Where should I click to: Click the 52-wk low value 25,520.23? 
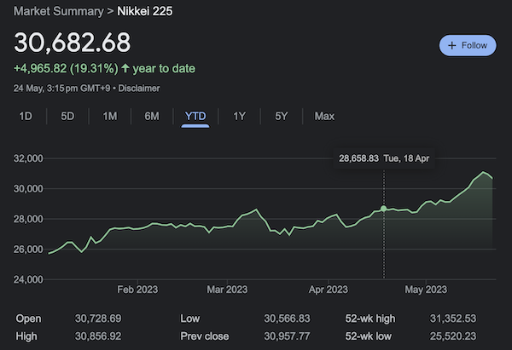pos(453,336)
